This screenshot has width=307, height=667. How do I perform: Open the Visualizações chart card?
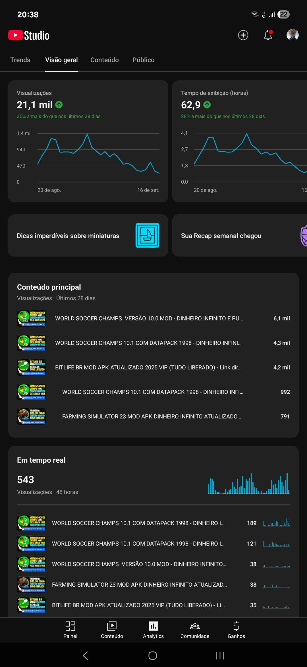pyautogui.click(x=88, y=141)
